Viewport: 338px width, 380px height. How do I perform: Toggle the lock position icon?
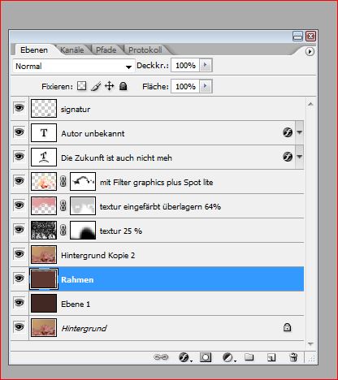109,86
